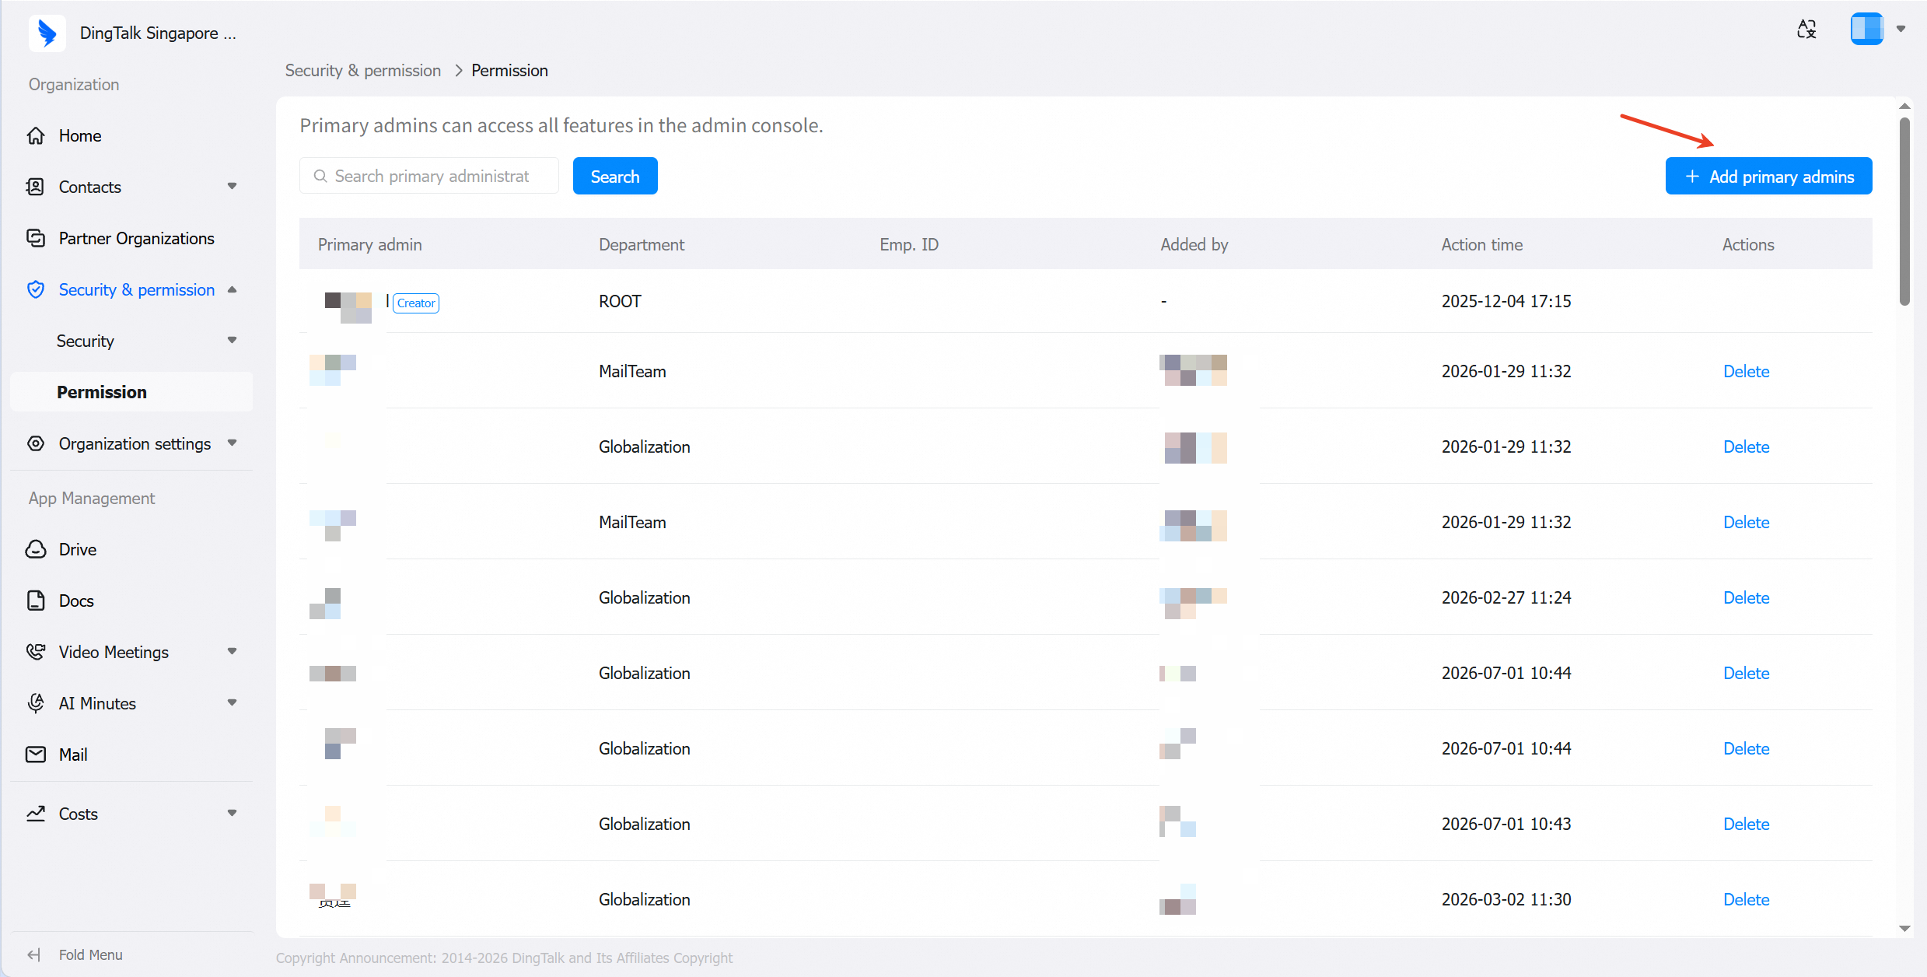Expand the AI Minutes arrow
This screenshot has width=1927, height=977.
click(232, 703)
